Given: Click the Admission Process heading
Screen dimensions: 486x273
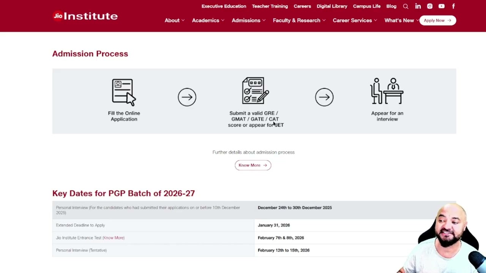Looking at the screenshot, I should tap(90, 54).
